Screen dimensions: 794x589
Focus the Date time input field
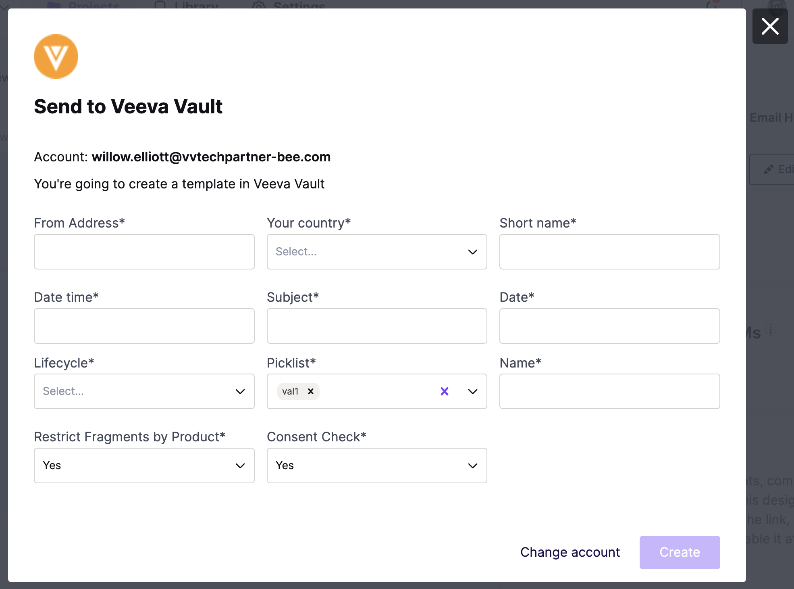144,326
